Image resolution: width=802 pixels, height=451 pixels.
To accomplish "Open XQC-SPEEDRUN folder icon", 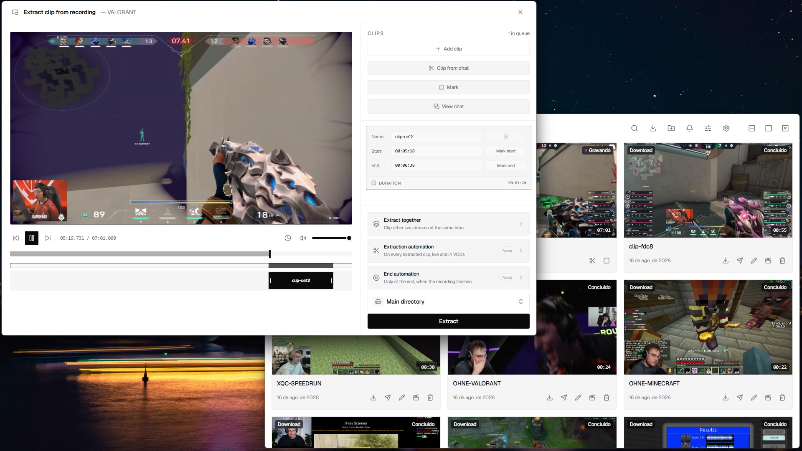I will [x=416, y=398].
